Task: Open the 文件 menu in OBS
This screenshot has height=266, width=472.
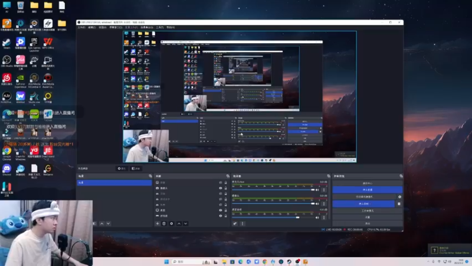Action: point(81,27)
